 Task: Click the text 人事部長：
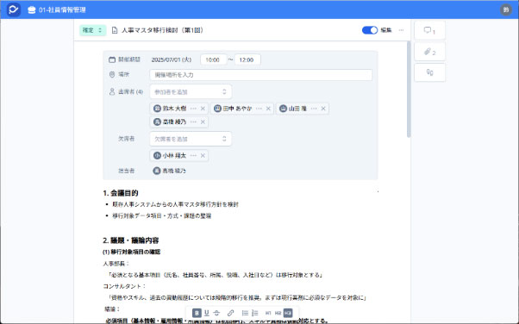pyautogui.click(x=116, y=264)
